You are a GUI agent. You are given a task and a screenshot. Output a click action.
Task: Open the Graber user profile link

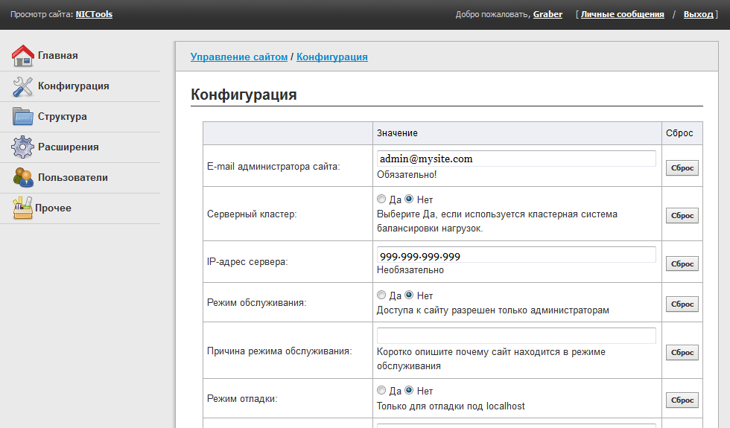(x=547, y=14)
